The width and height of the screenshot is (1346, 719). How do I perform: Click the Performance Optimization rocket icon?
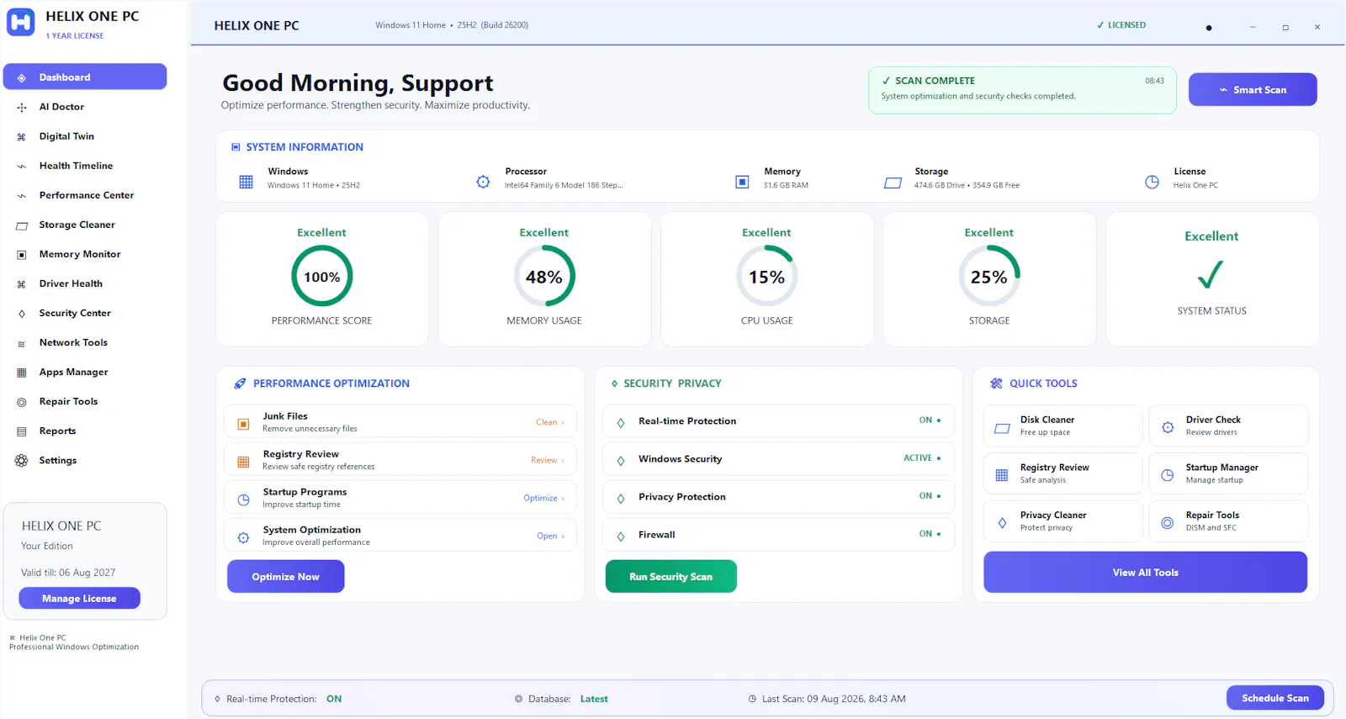click(x=240, y=383)
